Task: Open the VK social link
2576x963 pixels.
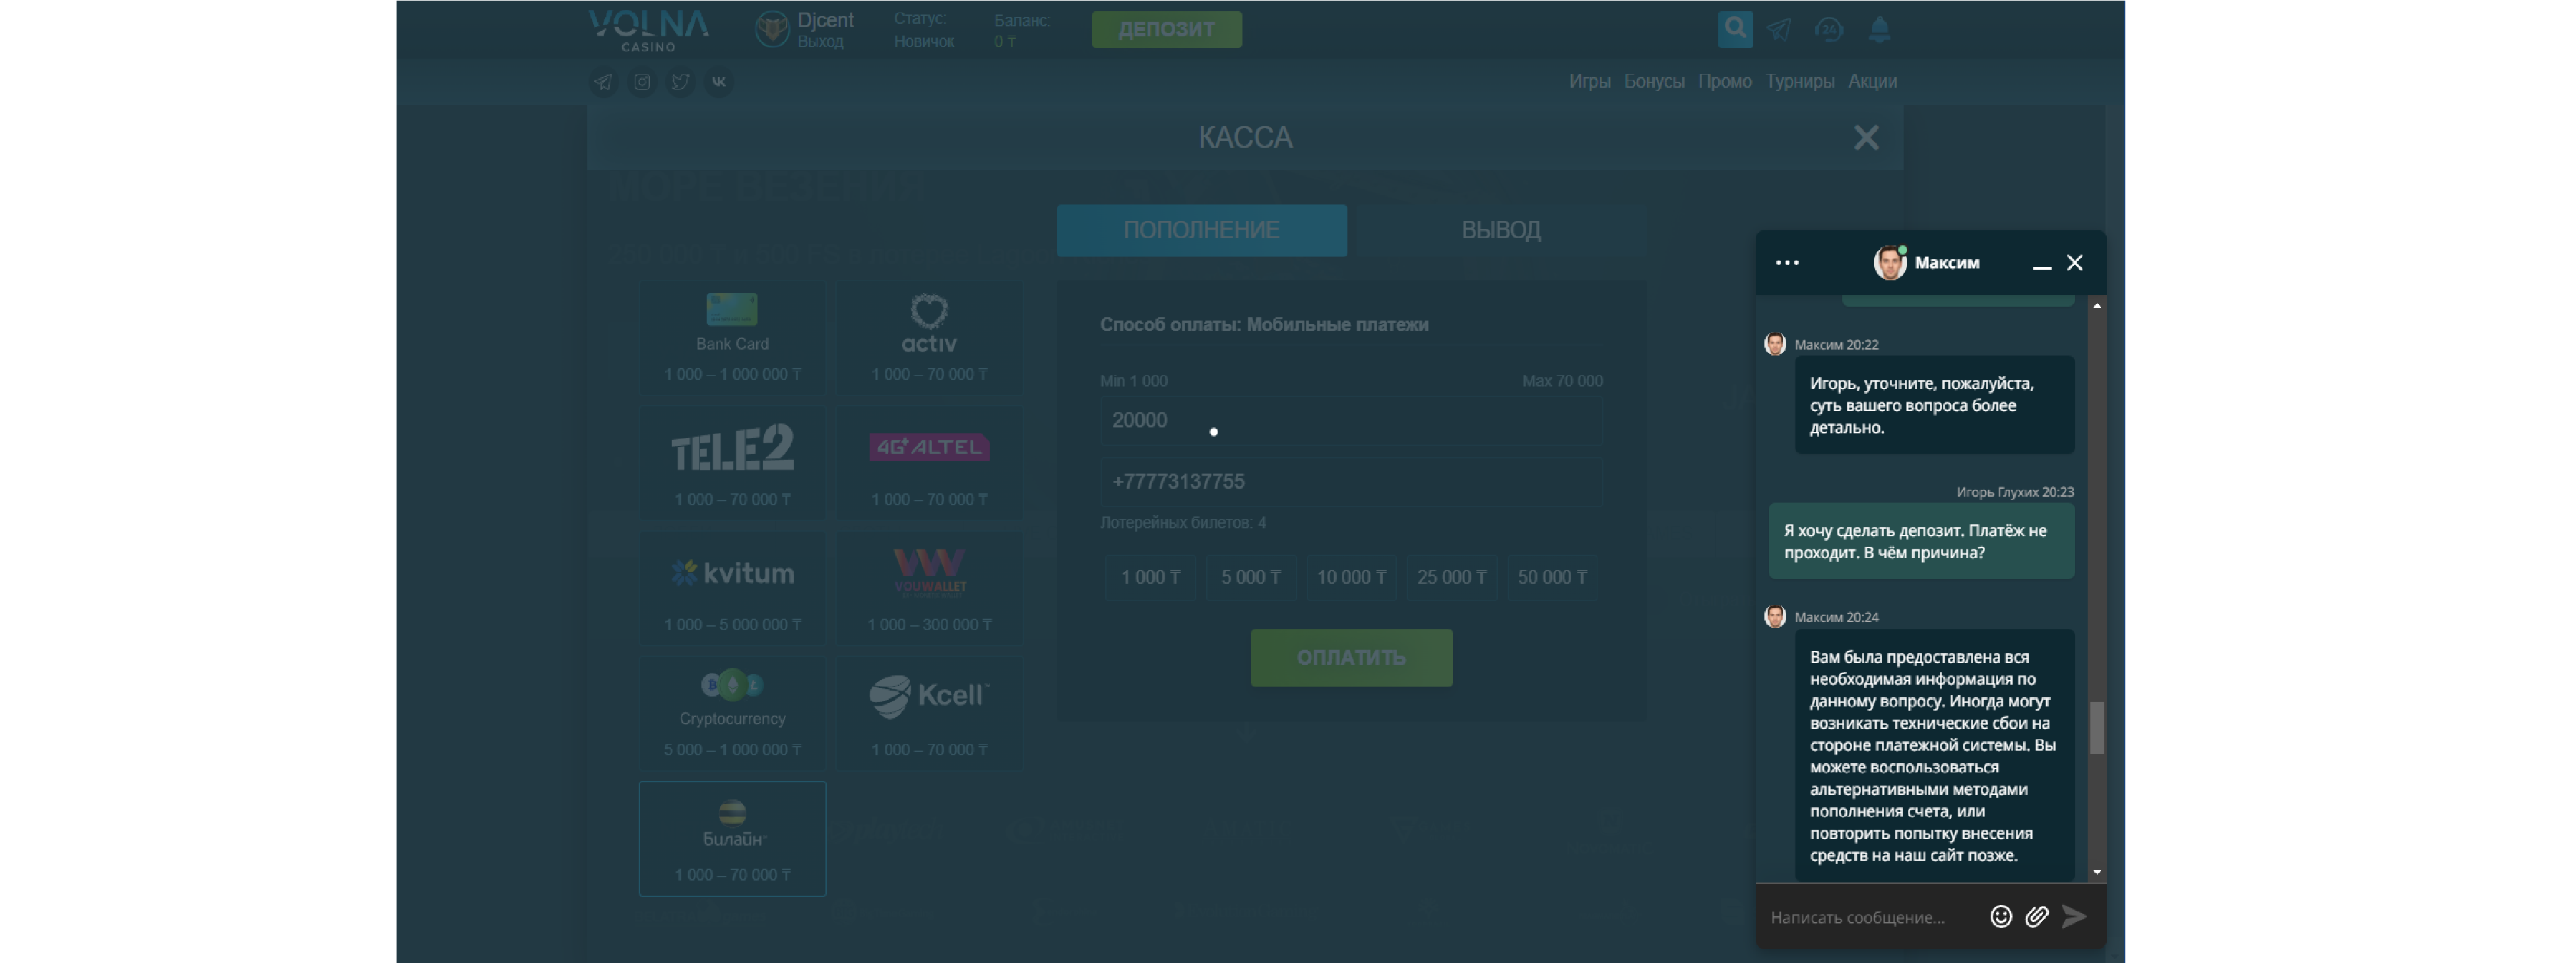Action: [719, 82]
